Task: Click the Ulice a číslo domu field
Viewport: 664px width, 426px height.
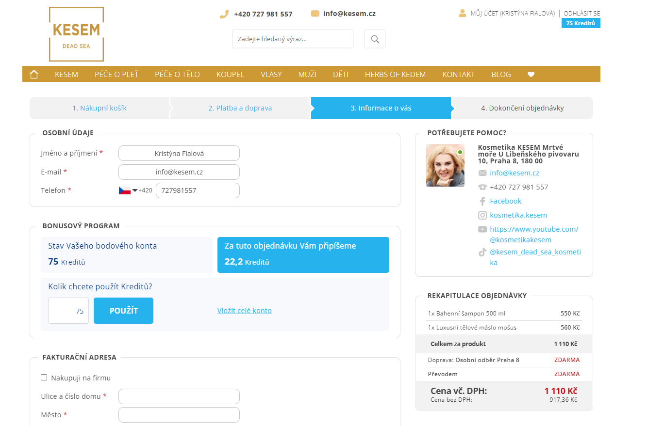Action: [179, 396]
